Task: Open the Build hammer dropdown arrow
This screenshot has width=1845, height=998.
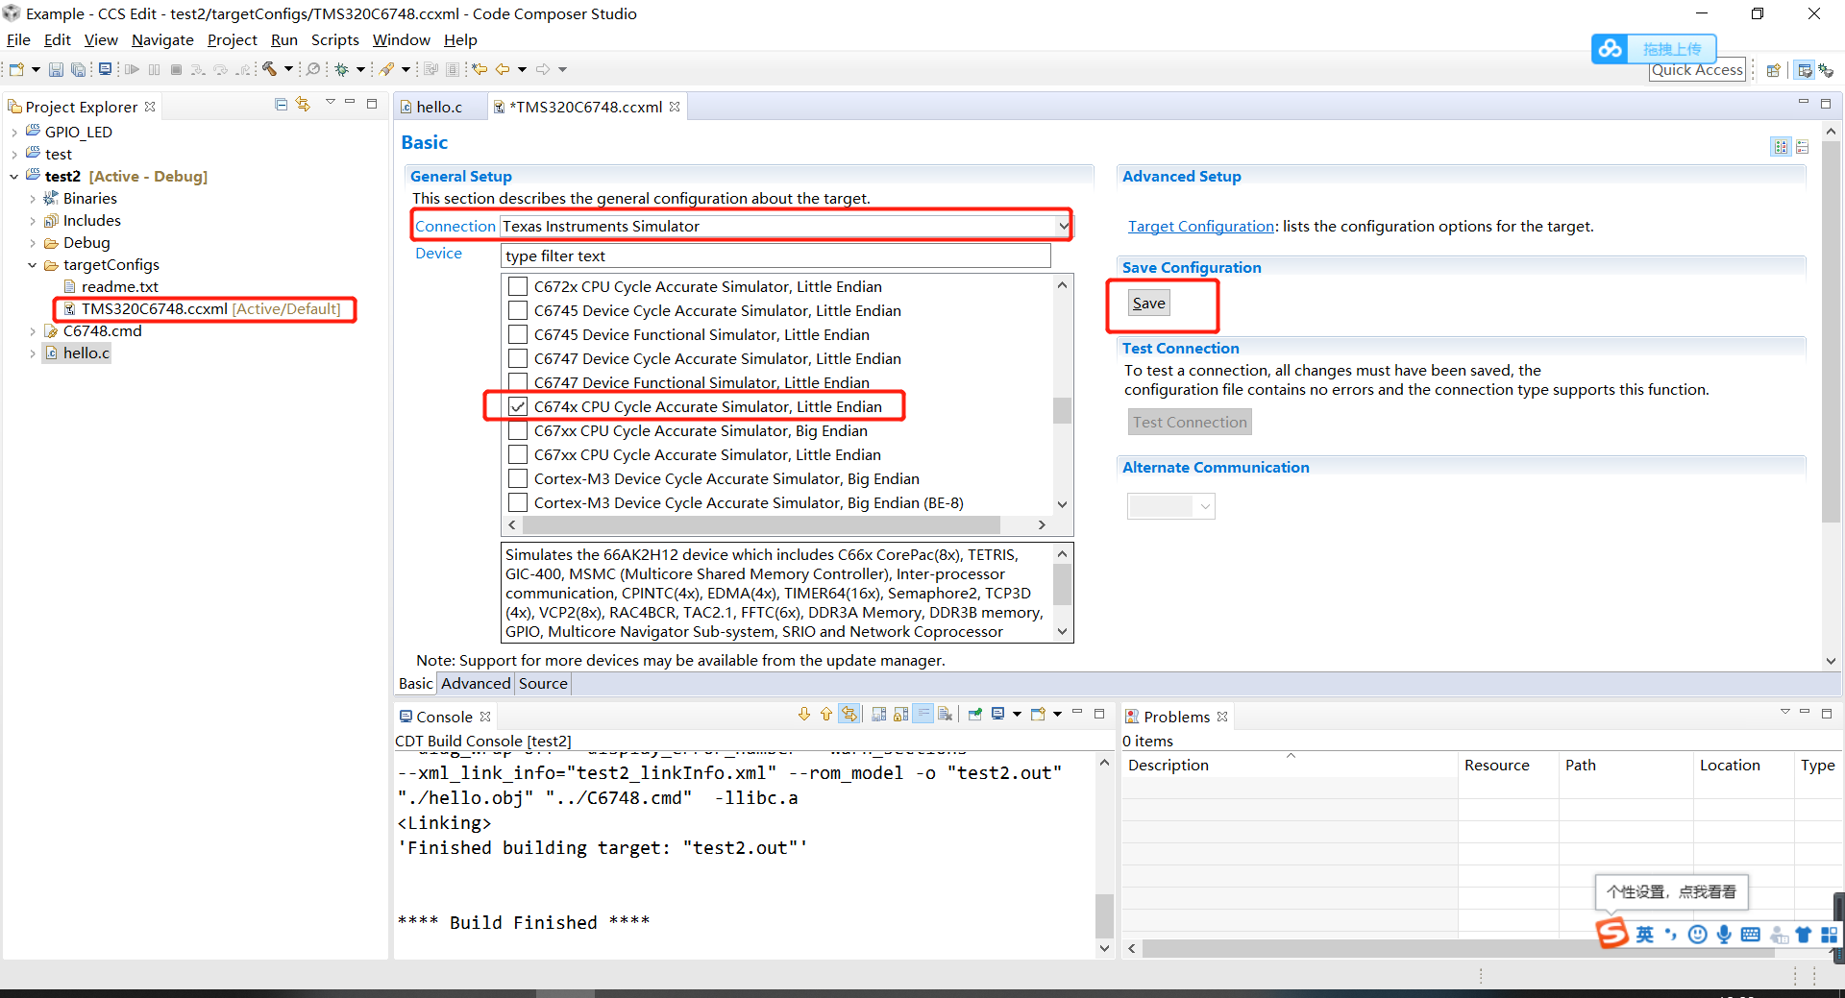Action: pos(288,69)
